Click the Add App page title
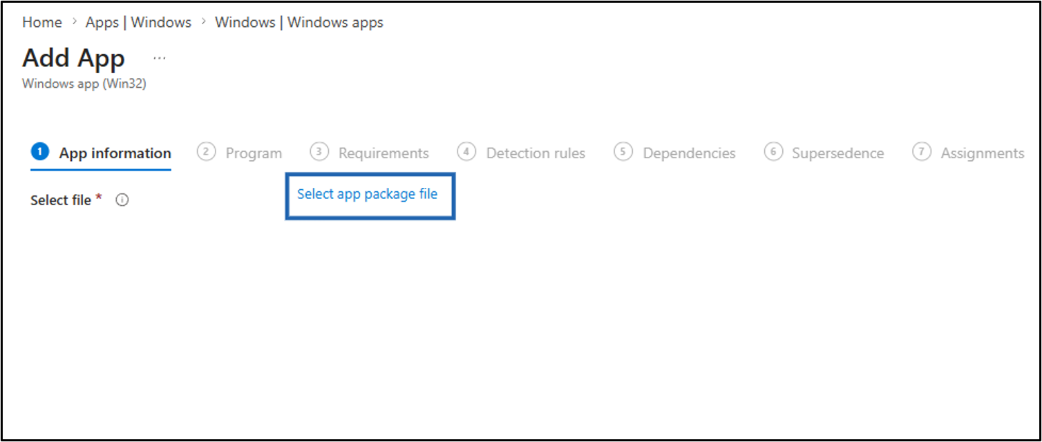 [73, 58]
